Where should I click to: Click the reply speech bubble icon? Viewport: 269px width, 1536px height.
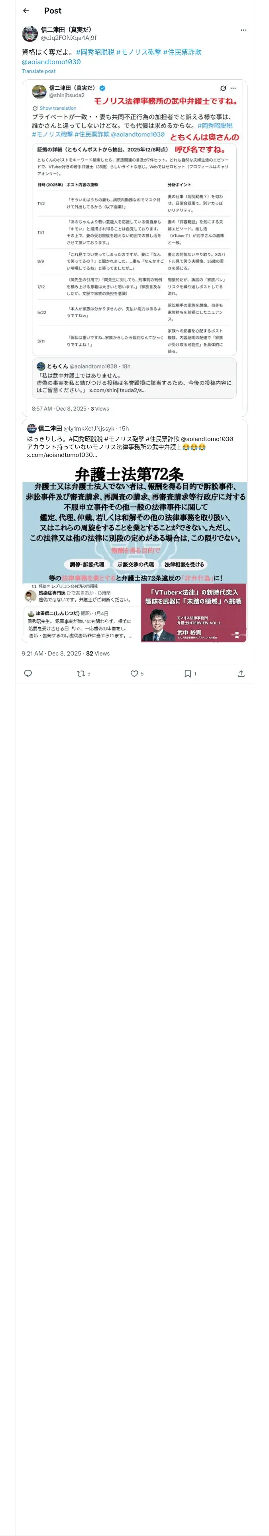tap(27, 673)
